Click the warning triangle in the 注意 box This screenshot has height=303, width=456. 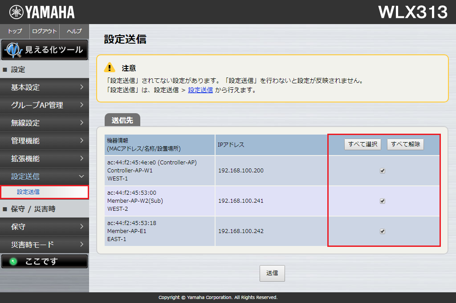[109, 68]
